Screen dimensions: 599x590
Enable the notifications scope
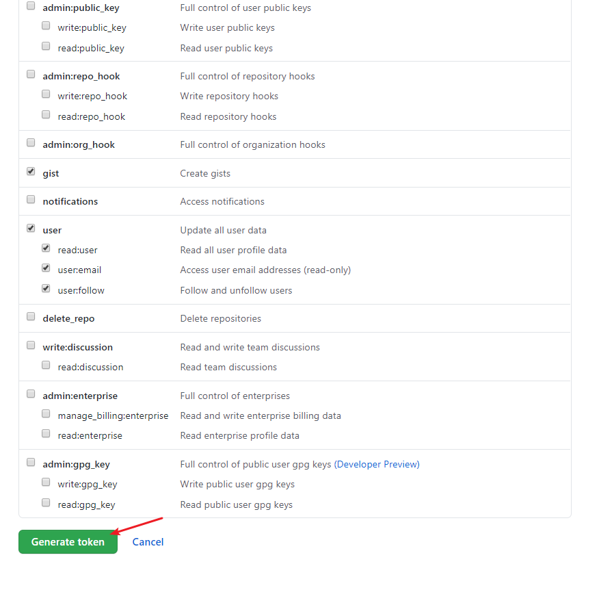click(30, 199)
